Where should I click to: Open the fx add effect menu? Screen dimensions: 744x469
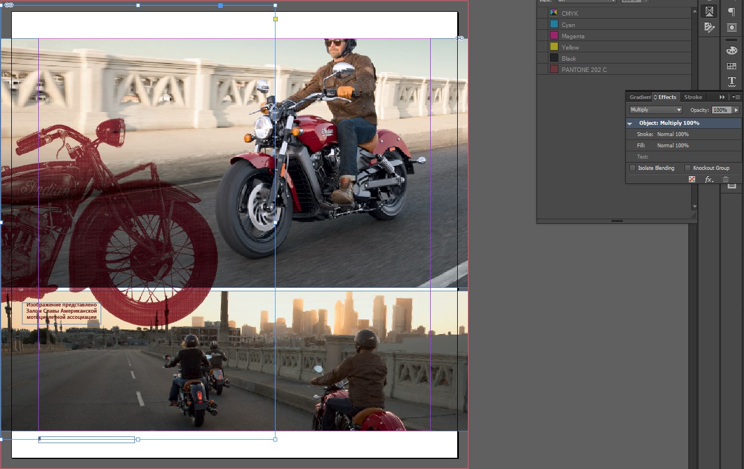709,179
